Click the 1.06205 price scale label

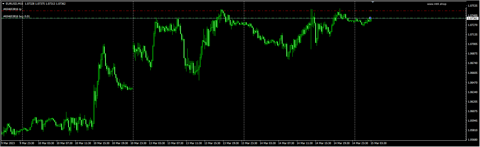(472, 102)
